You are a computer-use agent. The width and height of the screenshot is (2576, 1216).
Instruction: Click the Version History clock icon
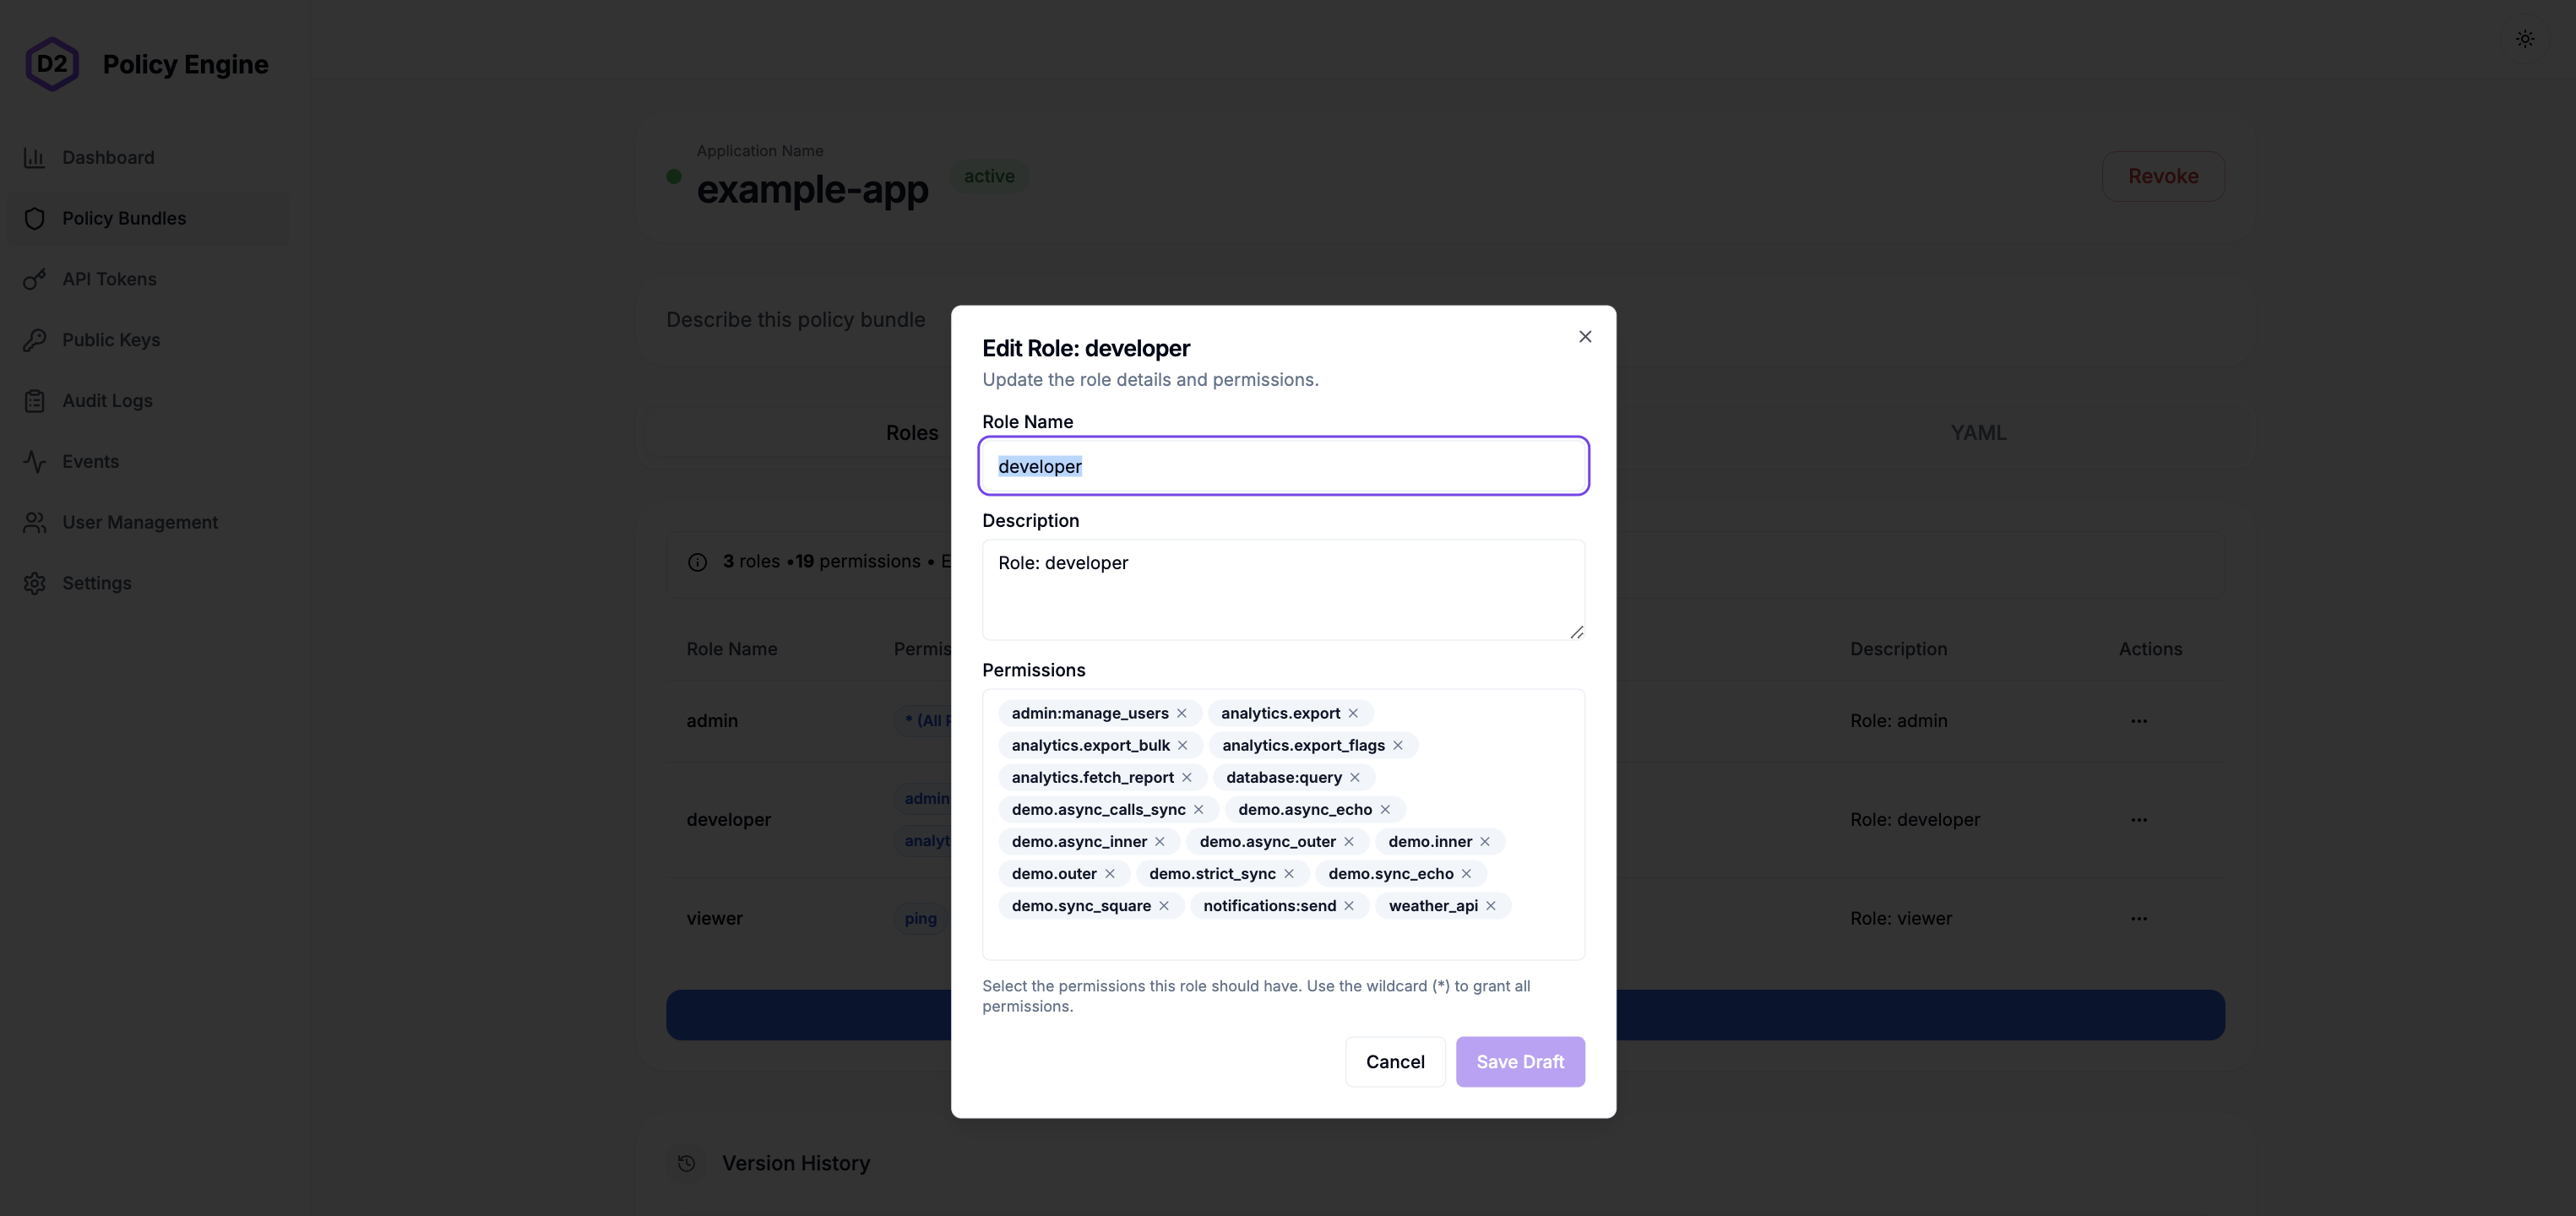coord(685,1163)
